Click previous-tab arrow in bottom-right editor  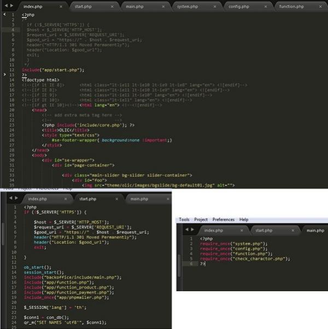187,229
